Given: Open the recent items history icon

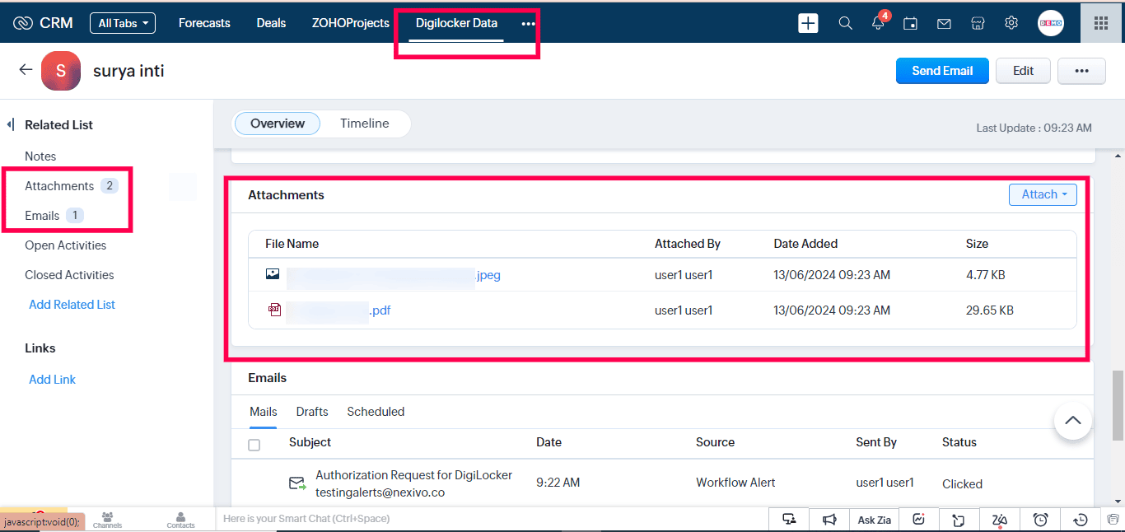Looking at the screenshot, I should pyautogui.click(x=1081, y=520).
